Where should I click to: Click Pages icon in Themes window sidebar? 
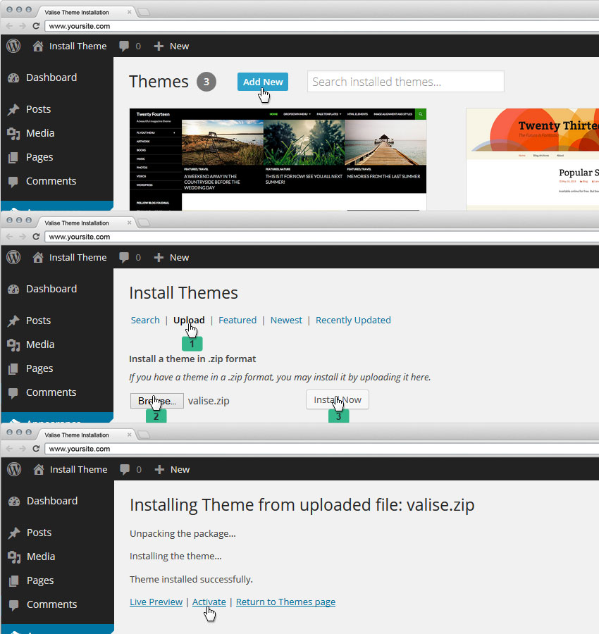tap(13, 157)
